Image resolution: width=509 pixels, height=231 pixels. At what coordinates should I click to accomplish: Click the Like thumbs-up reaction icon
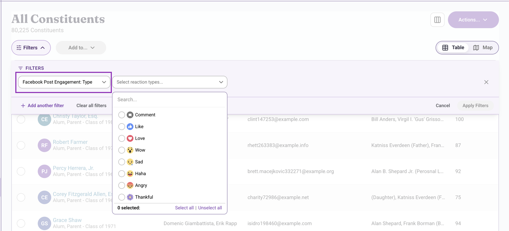pos(130,127)
